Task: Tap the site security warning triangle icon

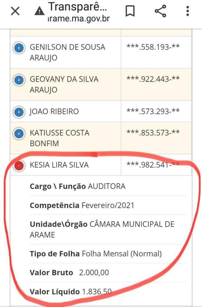Action: click(39, 11)
